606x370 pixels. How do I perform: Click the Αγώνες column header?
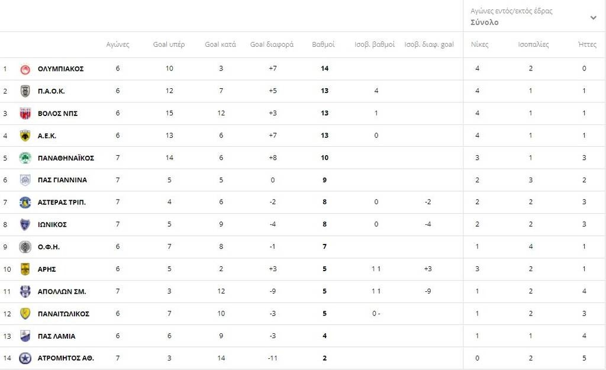point(118,45)
